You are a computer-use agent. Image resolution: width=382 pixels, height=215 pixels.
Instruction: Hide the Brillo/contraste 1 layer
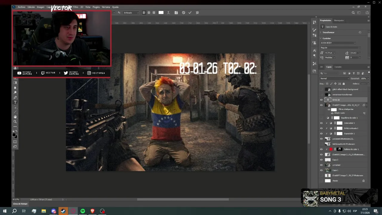[321, 128]
